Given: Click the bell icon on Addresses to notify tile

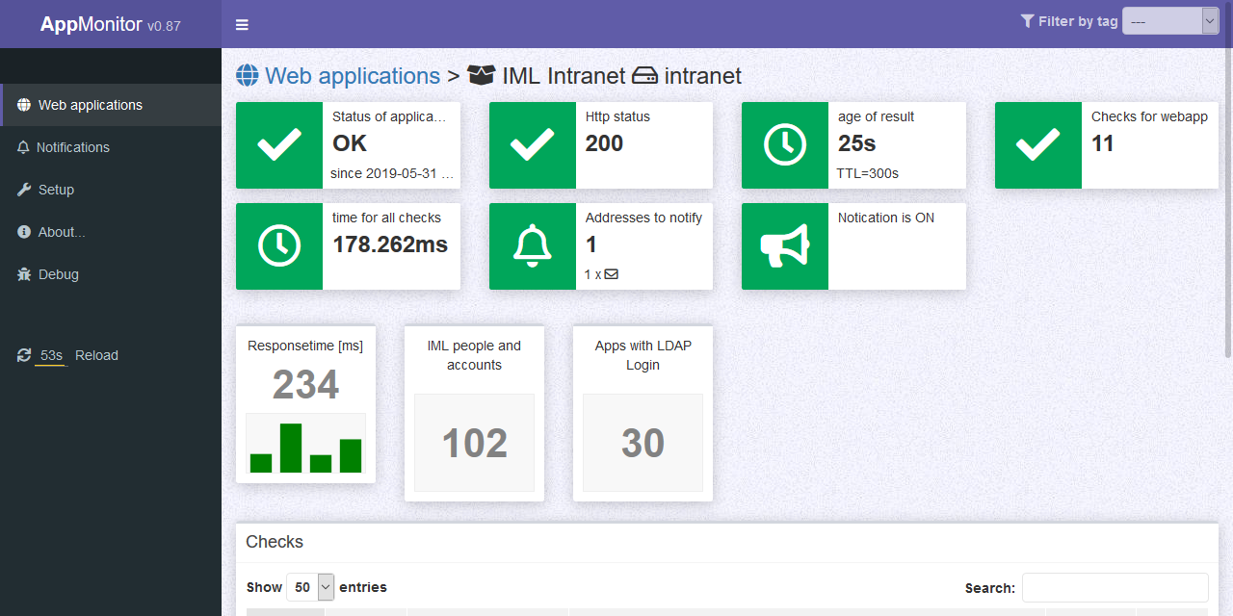Looking at the screenshot, I should pyautogui.click(x=532, y=246).
